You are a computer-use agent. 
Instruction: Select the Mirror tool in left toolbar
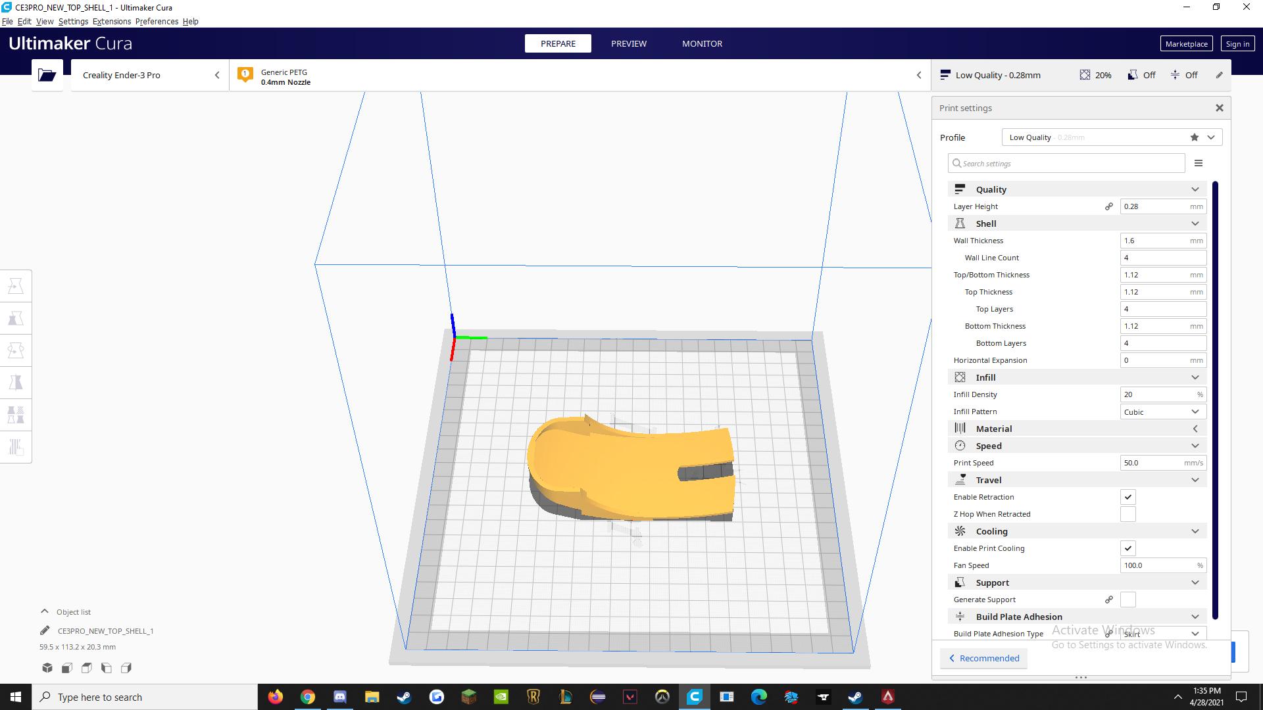(16, 383)
